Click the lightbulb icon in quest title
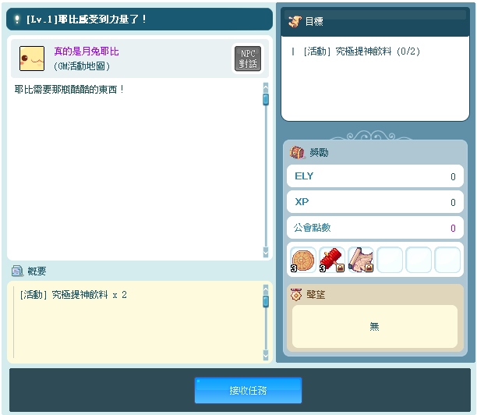 [x=16, y=20]
